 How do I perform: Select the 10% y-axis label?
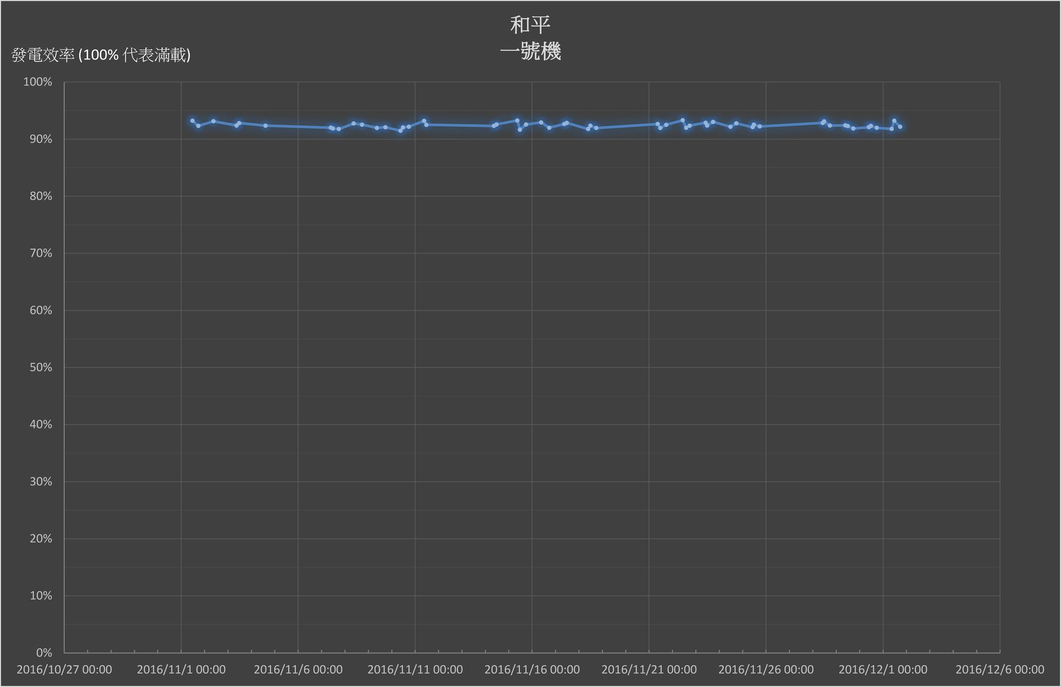click(41, 595)
